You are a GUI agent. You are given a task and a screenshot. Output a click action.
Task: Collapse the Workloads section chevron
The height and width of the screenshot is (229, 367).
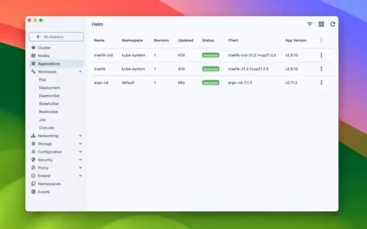pos(80,72)
